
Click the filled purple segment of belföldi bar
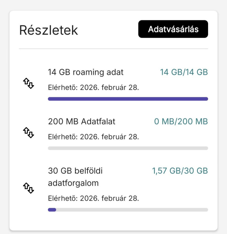tap(52, 210)
